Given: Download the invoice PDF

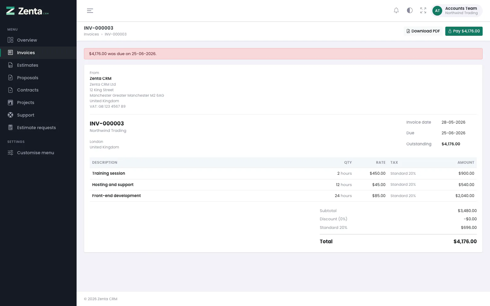Looking at the screenshot, I should point(423,31).
